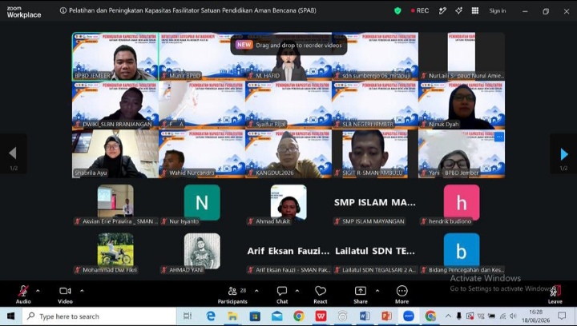Screen dimensions: 577x326
Task: Select the AHMAD YANI participant tile
Action: (202, 251)
